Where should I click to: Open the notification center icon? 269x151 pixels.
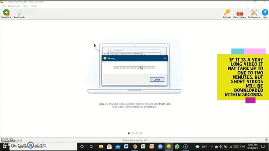click(263, 146)
